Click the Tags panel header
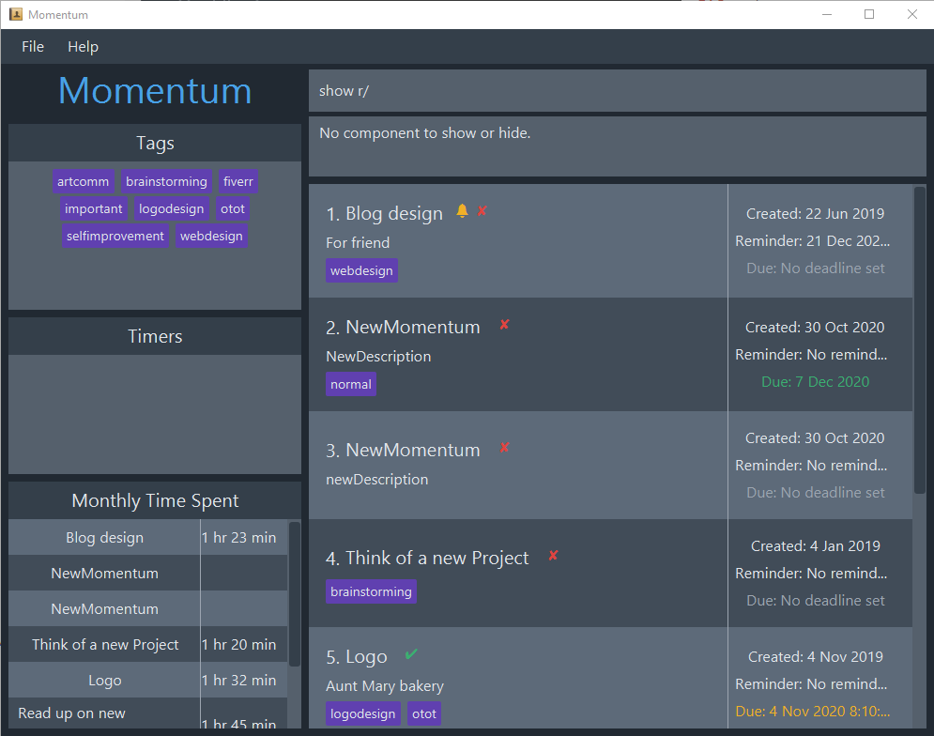934x736 pixels. pos(155,143)
